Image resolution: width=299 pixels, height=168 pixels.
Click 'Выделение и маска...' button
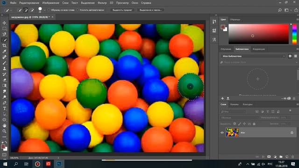(150, 10)
